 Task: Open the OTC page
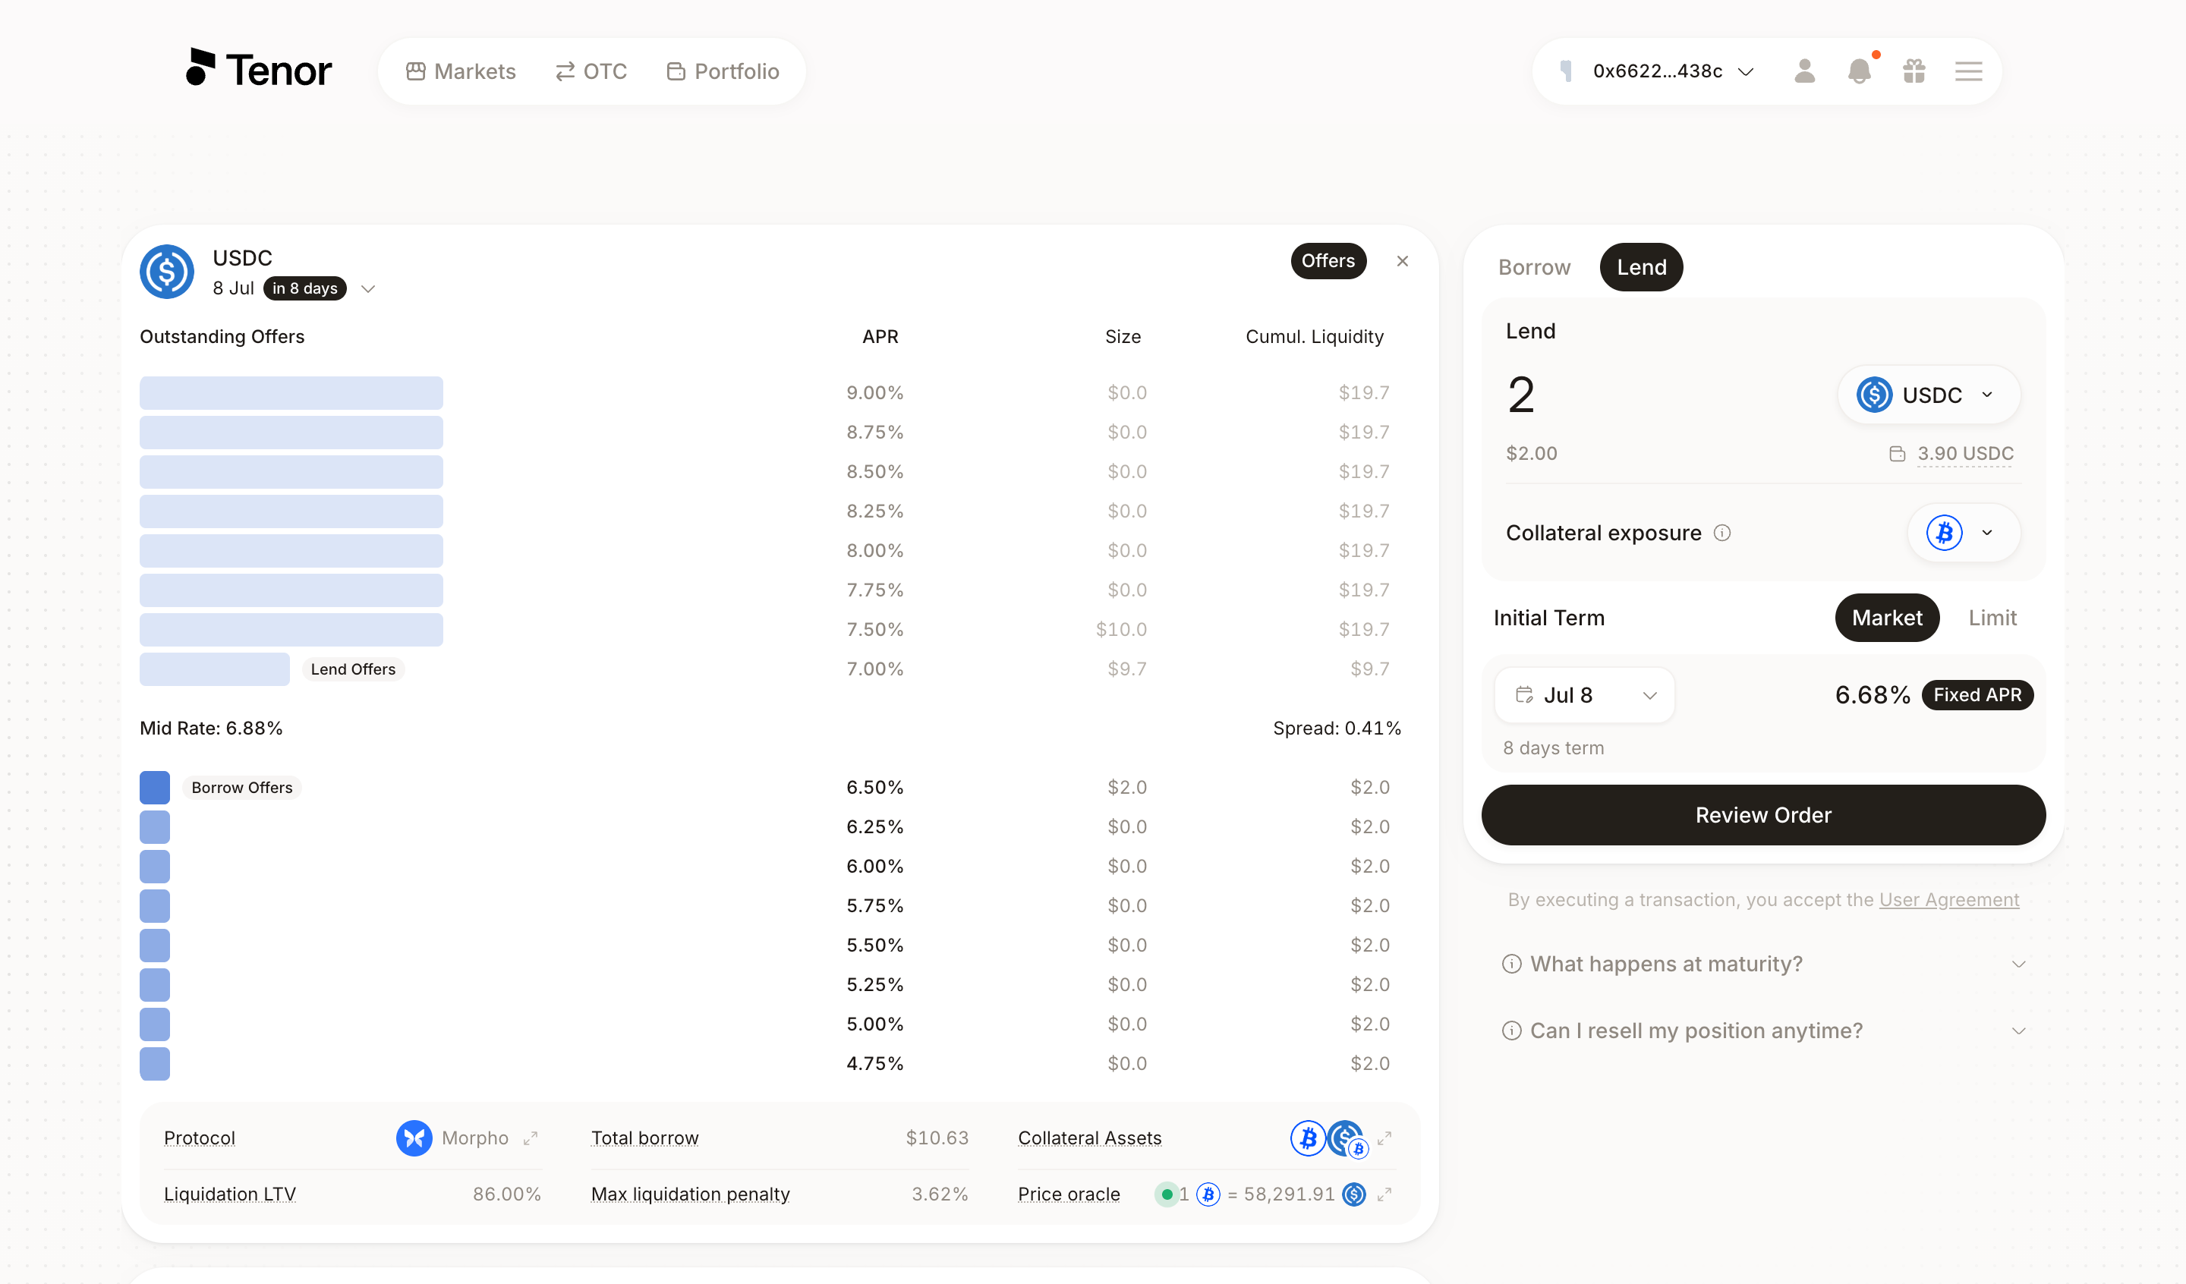point(591,71)
